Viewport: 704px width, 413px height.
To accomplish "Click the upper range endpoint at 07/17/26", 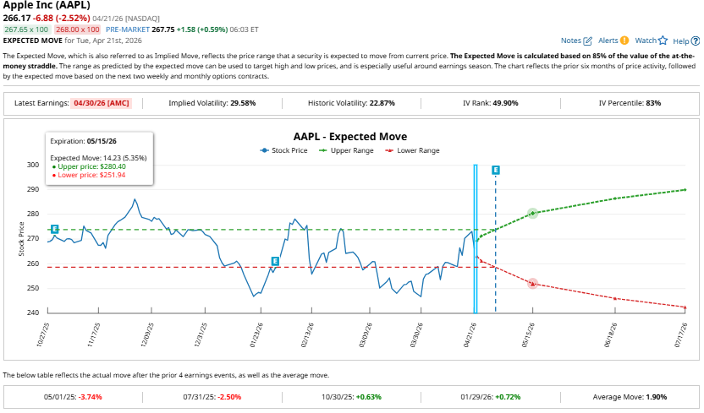I will pyautogui.click(x=685, y=190).
